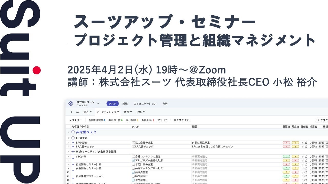Click the Suit UP app logo icon
This screenshot has height=184, width=328.
pos(71,103)
